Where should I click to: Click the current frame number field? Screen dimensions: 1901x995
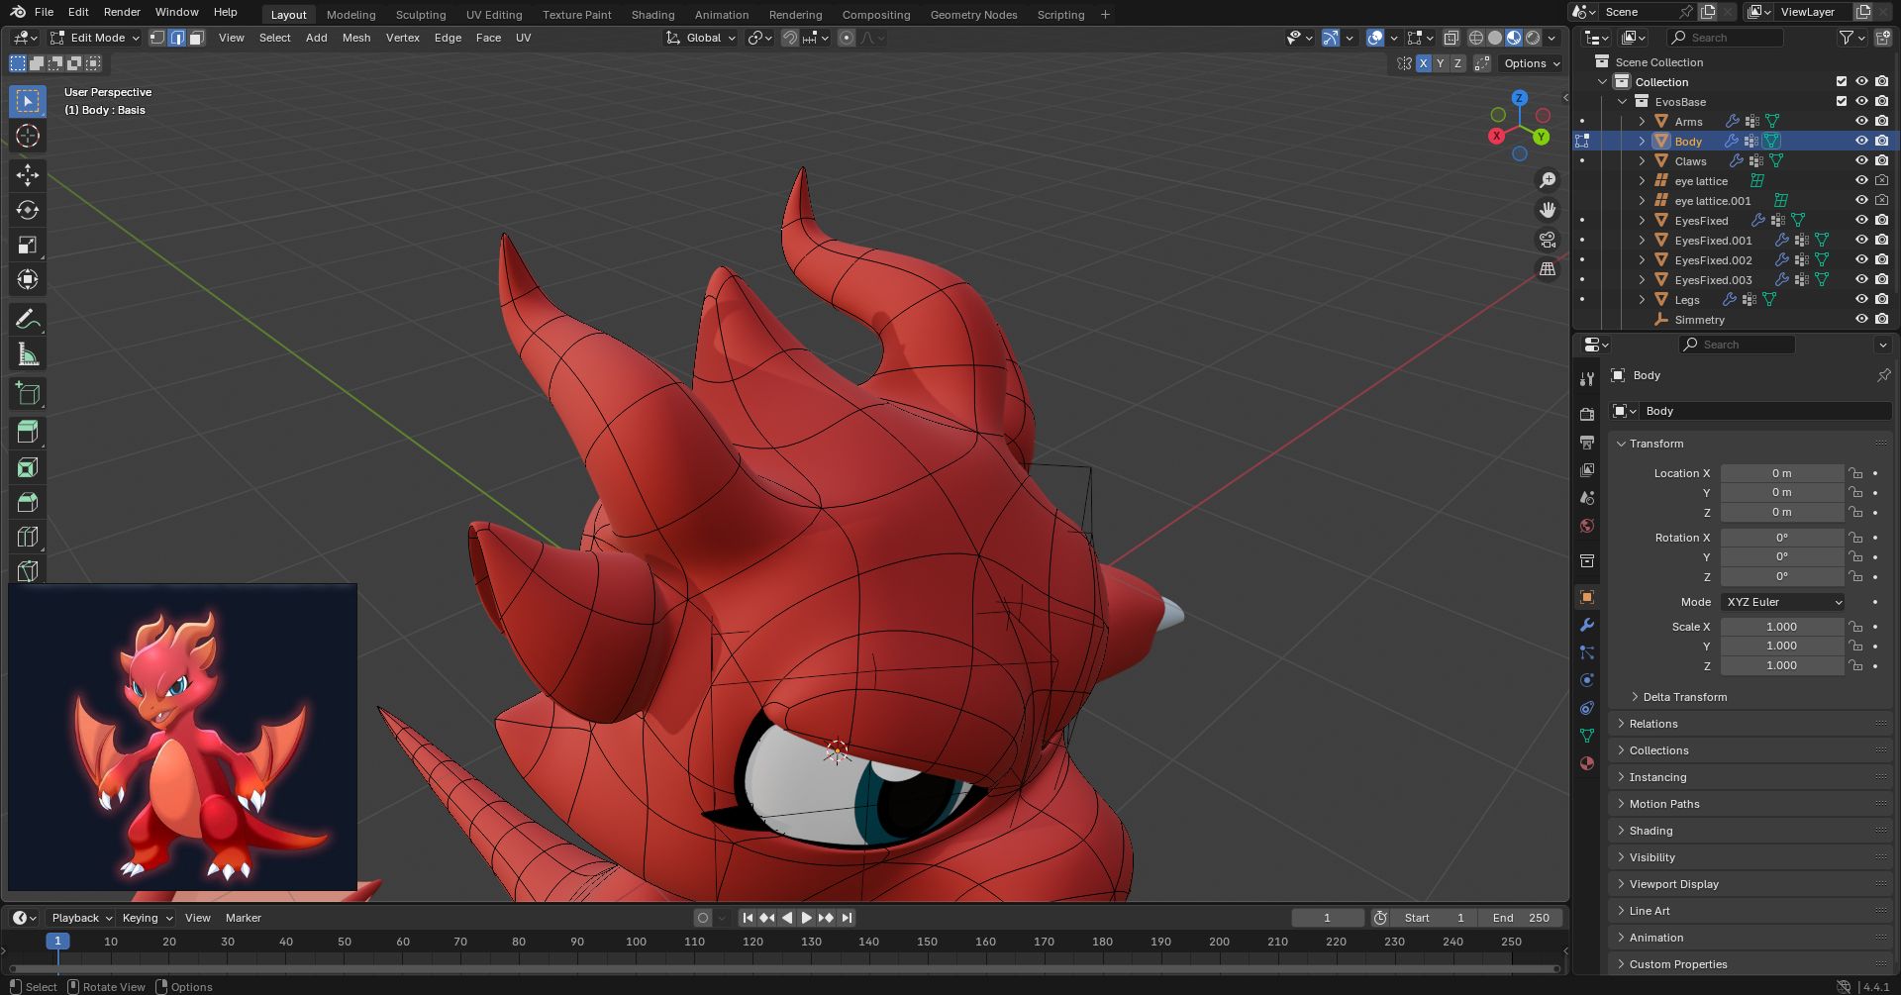1328,918
